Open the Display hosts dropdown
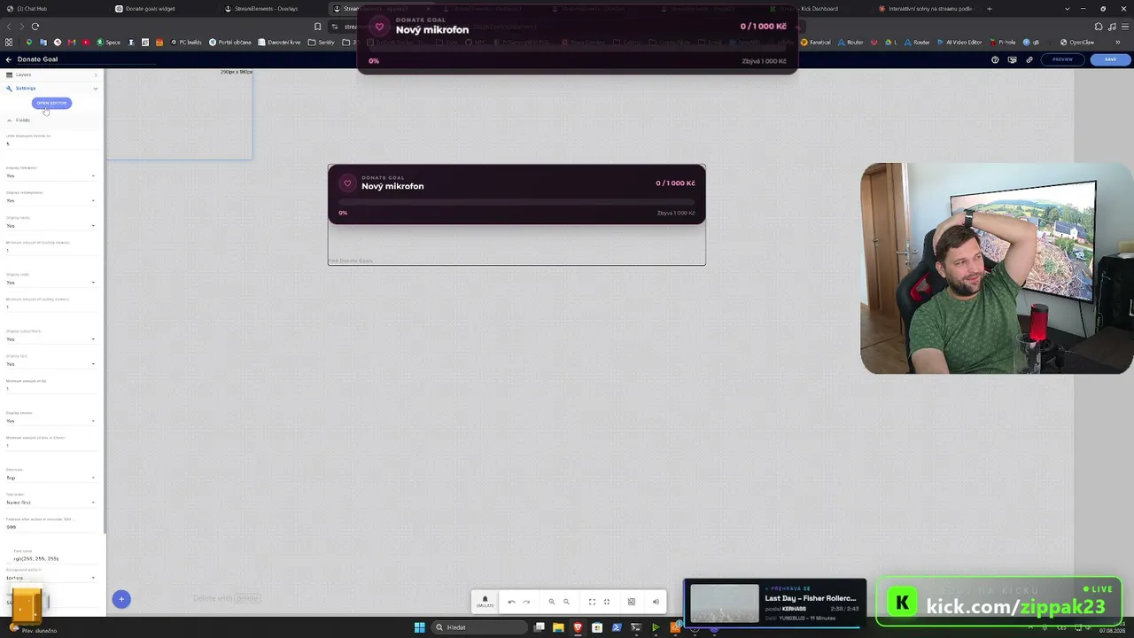 (x=50, y=225)
